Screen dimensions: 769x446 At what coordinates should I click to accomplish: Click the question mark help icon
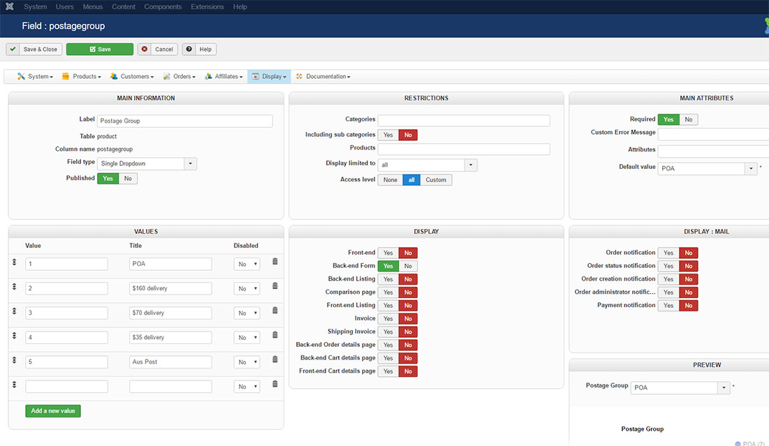click(x=189, y=49)
